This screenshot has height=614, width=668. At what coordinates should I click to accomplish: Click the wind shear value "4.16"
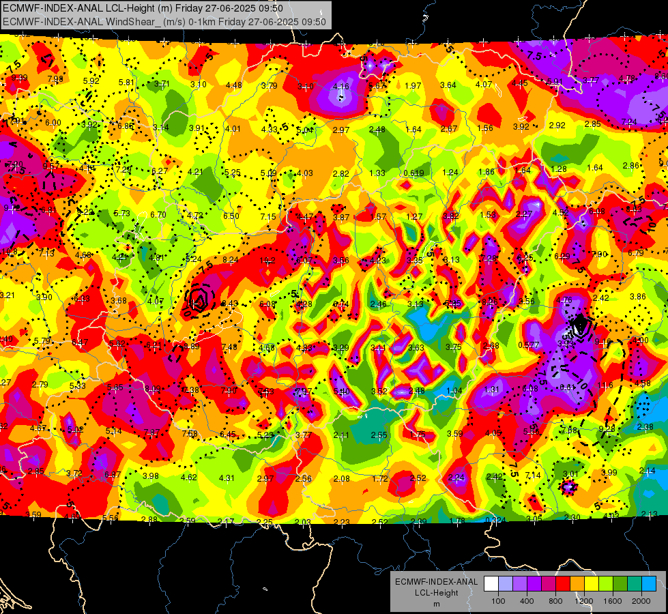coord(340,87)
